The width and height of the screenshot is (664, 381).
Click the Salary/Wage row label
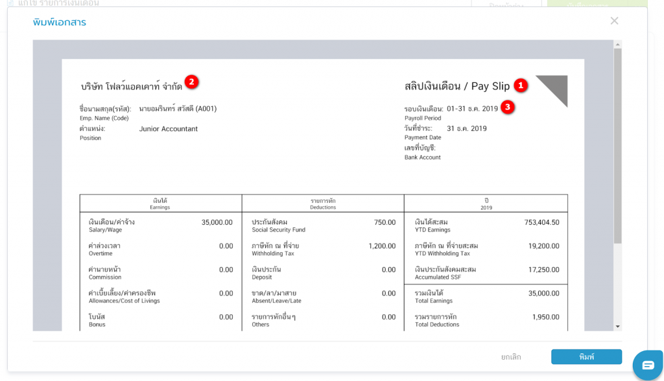pyautogui.click(x=112, y=225)
